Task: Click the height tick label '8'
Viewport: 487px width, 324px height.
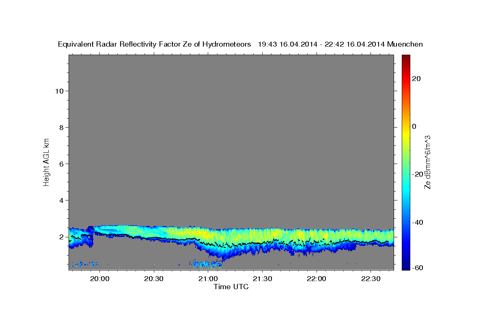Action: point(61,127)
